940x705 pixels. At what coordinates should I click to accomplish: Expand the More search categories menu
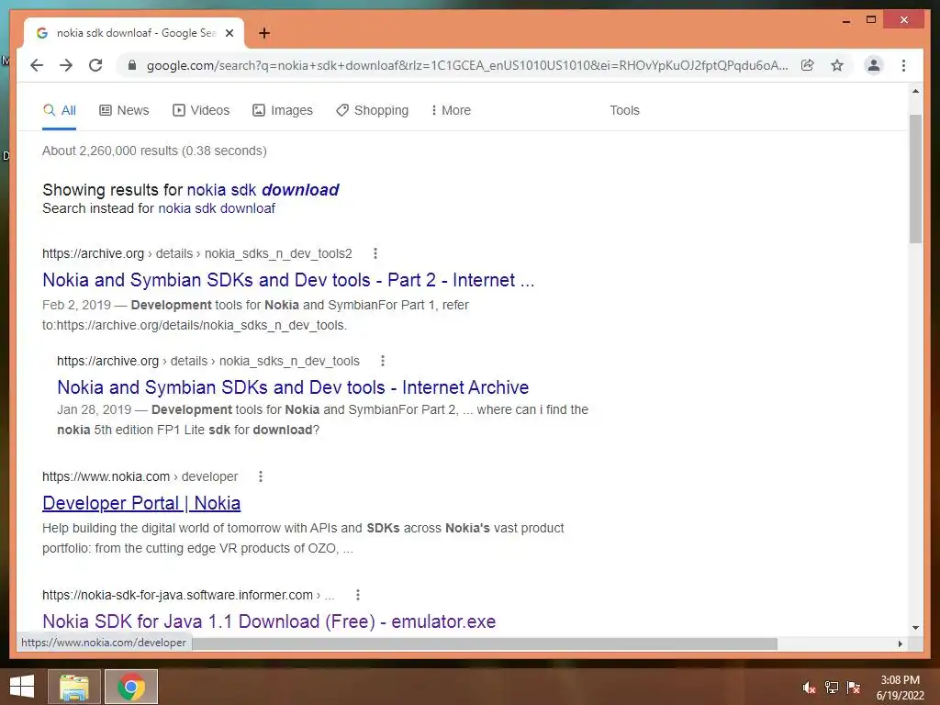click(451, 110)
